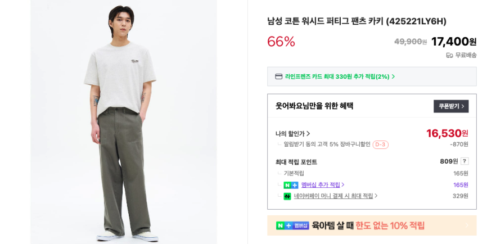The image size is (478, 244).
Task: Open 멤버십 추가 적립 link
Action: [x=322, y=185]
